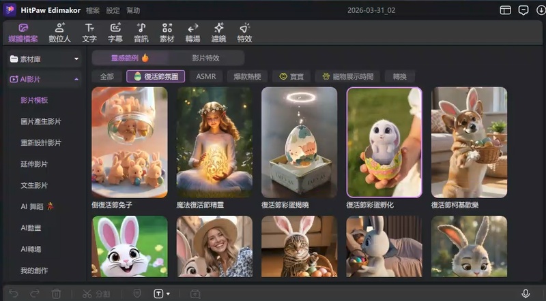This screenshot has height=301, width=546.
Task: Collapse the AI影片 section arrow
Action: 76,79
